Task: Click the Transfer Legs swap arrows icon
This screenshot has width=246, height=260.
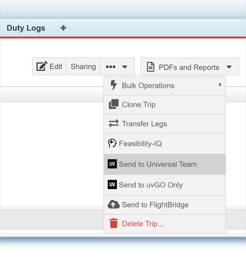Action: pyautogui.click(x=114, y=124)
